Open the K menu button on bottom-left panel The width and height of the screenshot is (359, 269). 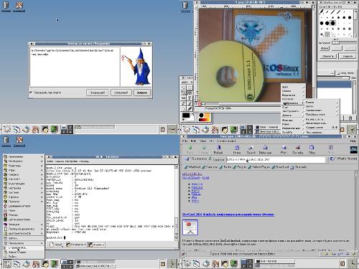point(7,264)
